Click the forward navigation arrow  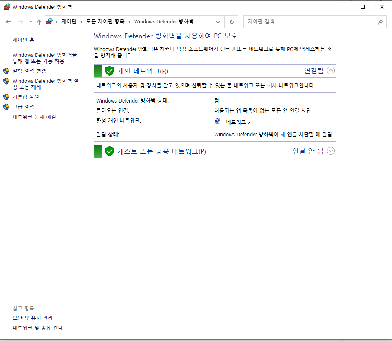21,22
